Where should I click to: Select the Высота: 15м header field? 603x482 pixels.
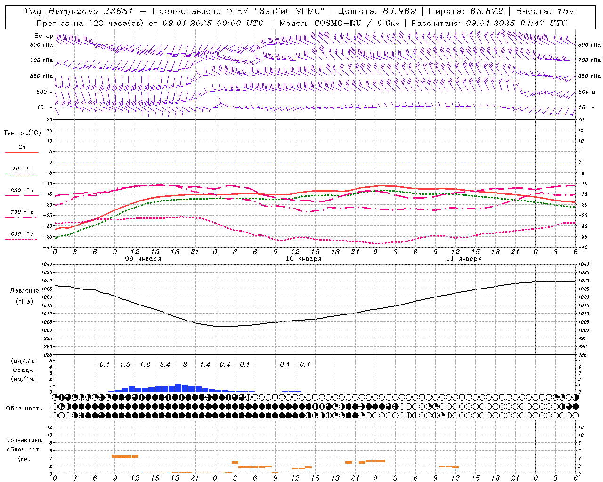pos(545,11)
